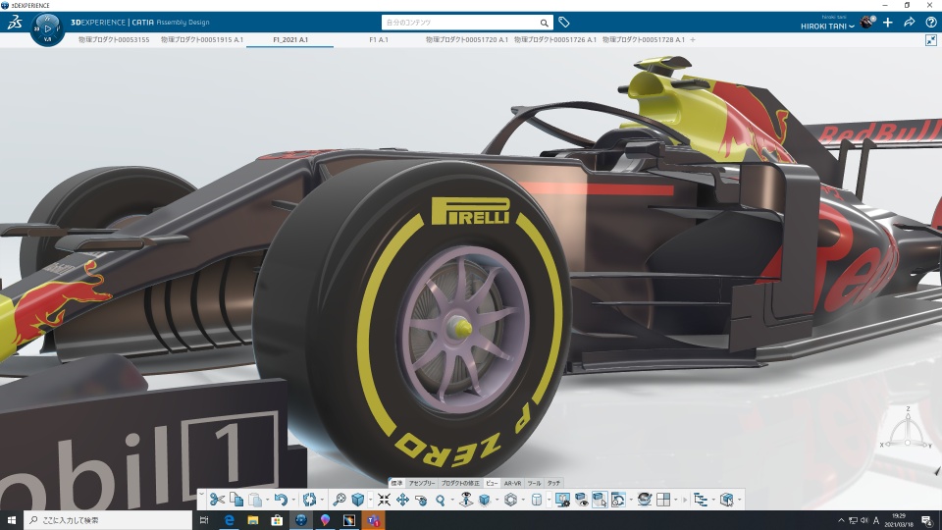Open the dropdown arrow beside Zoom tool
This screenshot has width=942, height=530.
452,500
